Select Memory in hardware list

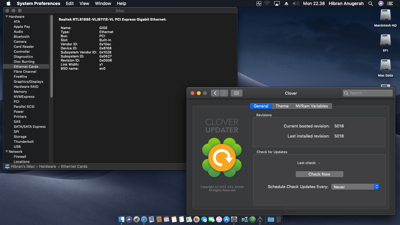pos(20,92)
